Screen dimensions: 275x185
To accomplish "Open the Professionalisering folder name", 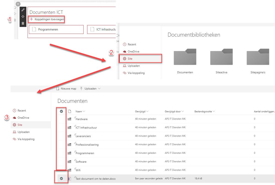I will pos(87,145).
